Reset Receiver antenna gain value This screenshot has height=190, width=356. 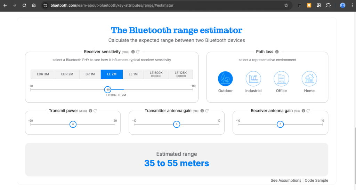coord(308,111)
